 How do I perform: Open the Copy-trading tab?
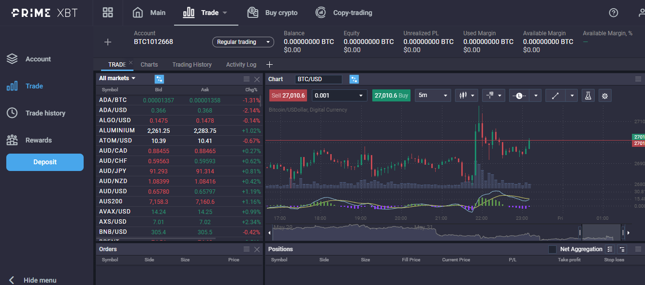coord(344,13)
